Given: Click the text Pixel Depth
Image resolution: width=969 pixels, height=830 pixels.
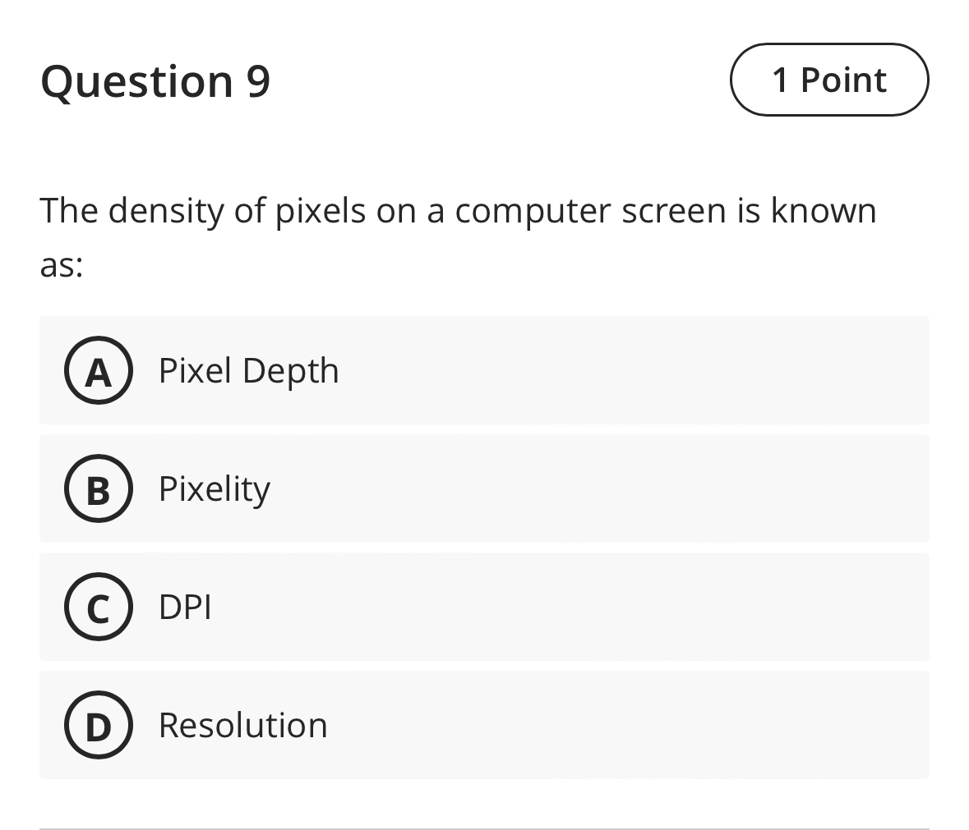Looking at the screenshot, I should click(249, 370).
